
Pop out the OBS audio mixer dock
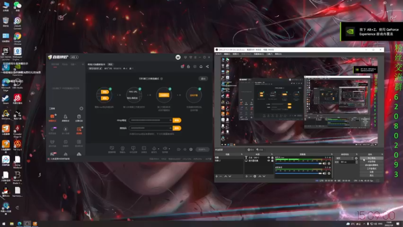tap(331, 154)
